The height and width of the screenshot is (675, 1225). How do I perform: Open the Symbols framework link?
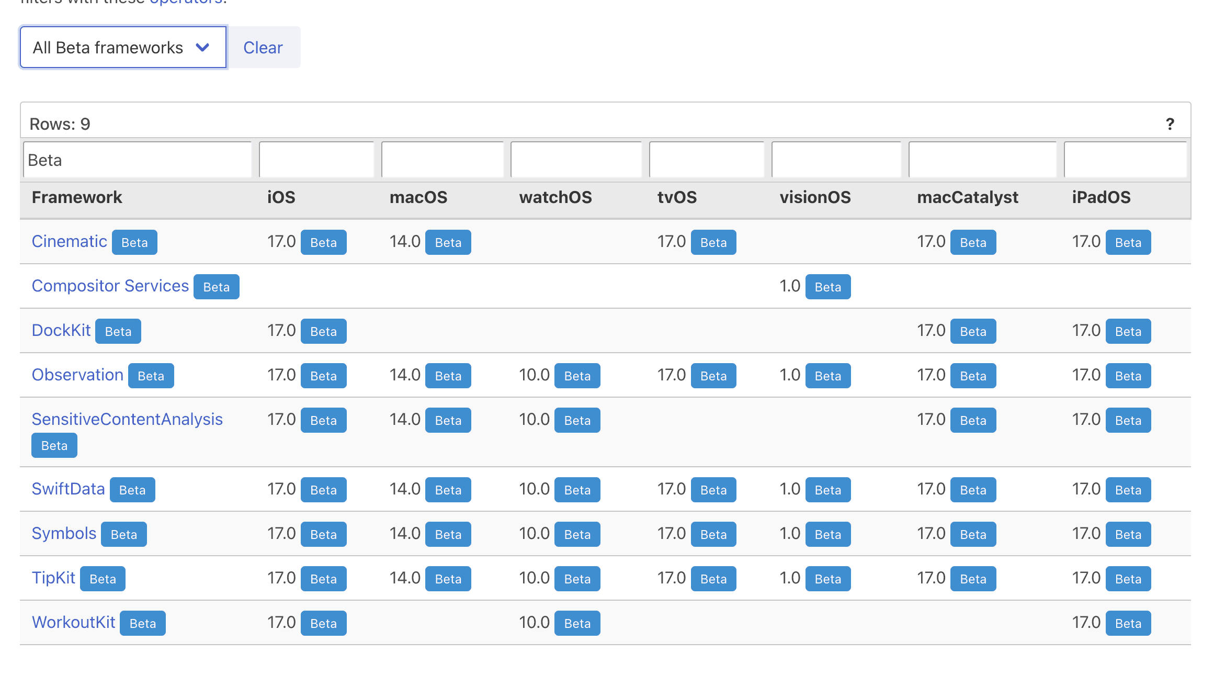pos(64,533)
